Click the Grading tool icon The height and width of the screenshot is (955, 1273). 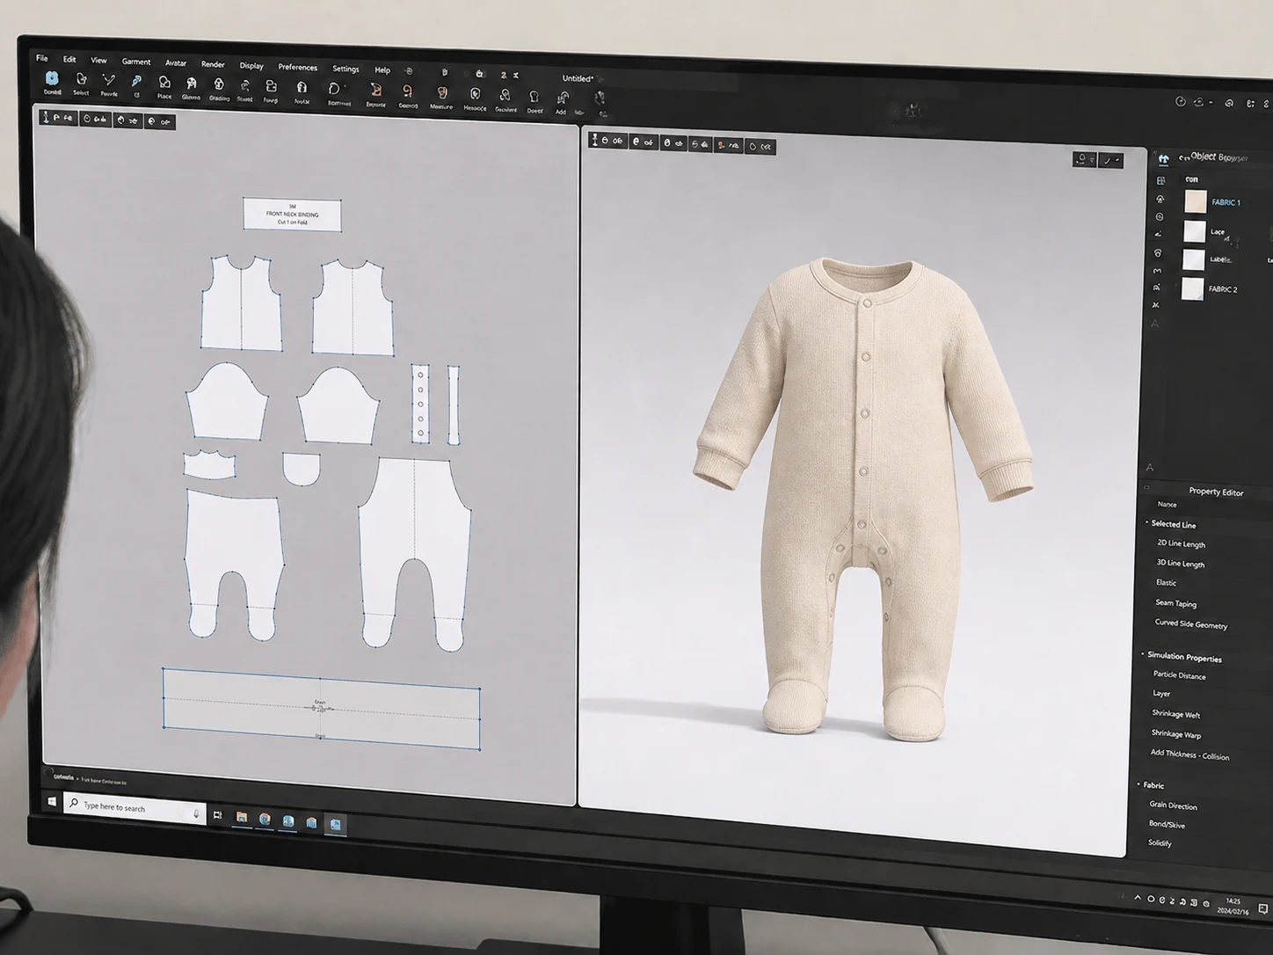pyautogui.click(x=219, y=84)
